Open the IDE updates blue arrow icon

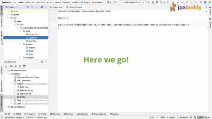click(205, 2)
